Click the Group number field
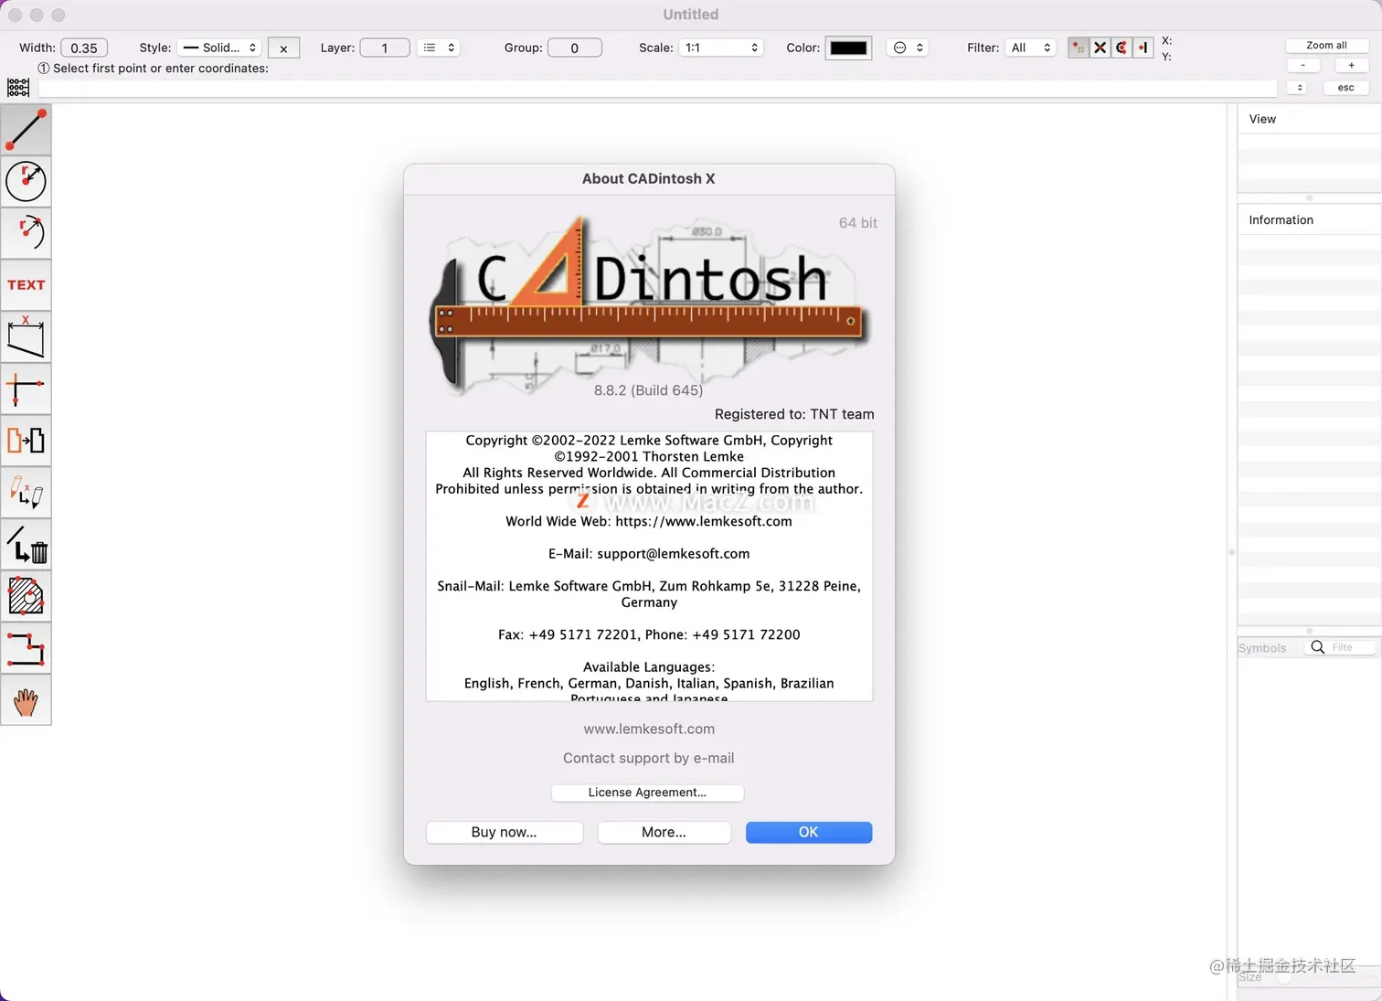The height and width of the screenshot is (1001, 1382). [x=574, y=48]
